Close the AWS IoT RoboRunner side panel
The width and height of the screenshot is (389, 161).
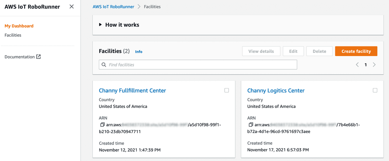pos(72,6)
